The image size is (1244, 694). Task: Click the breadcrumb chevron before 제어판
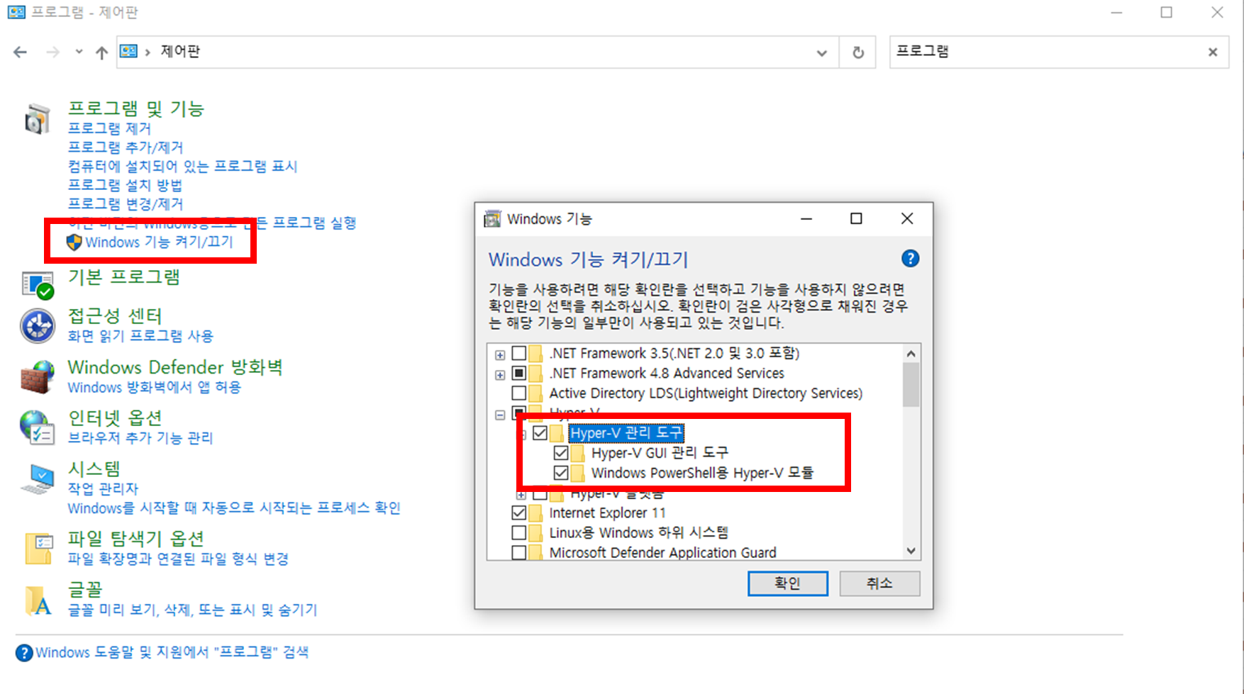(148, 52)
